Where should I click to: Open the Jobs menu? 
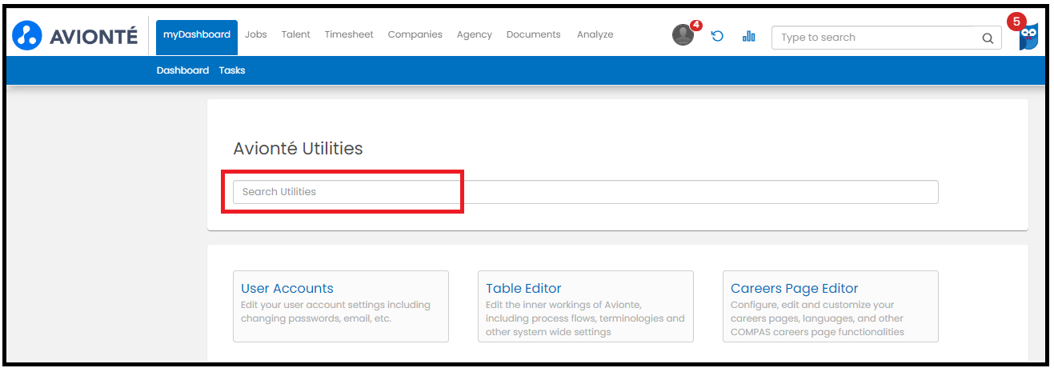pos(256,34)
